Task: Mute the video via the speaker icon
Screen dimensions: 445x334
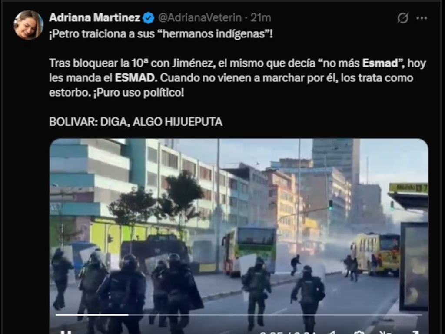Action: (x=332, y=332)
